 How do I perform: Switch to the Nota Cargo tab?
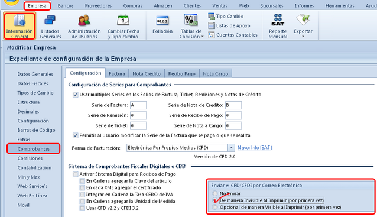click(x=216, y=74)
